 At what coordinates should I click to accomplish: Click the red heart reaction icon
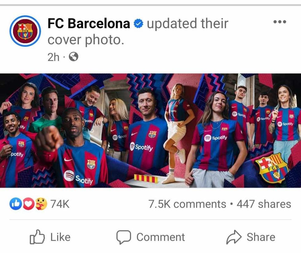coord(28,204)
